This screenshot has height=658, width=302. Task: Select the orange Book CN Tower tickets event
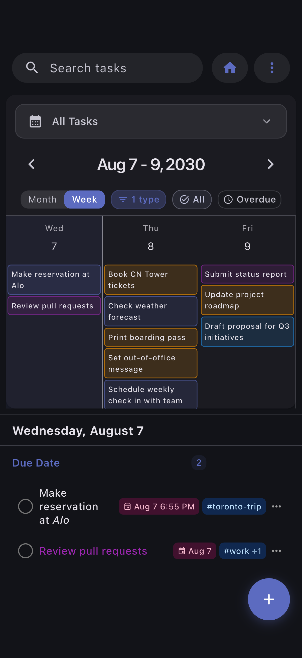[x=150, y=280]
